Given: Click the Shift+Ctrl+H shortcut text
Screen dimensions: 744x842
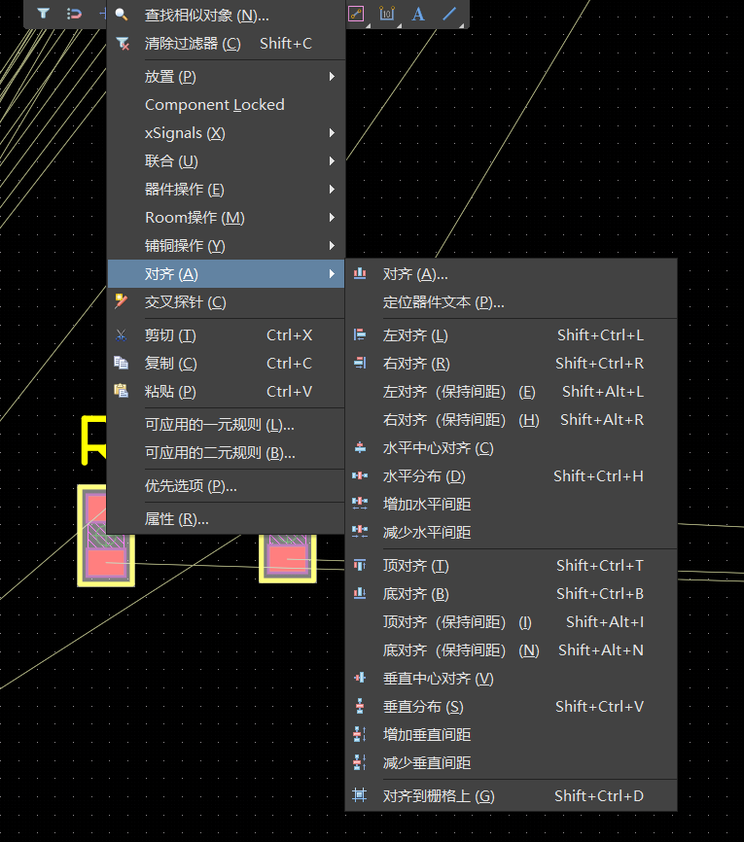Looking at the screenshot, I should tap(598, 475).
